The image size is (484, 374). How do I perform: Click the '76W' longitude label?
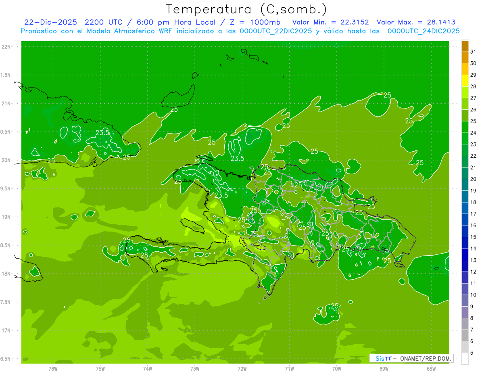coord(53,368)
